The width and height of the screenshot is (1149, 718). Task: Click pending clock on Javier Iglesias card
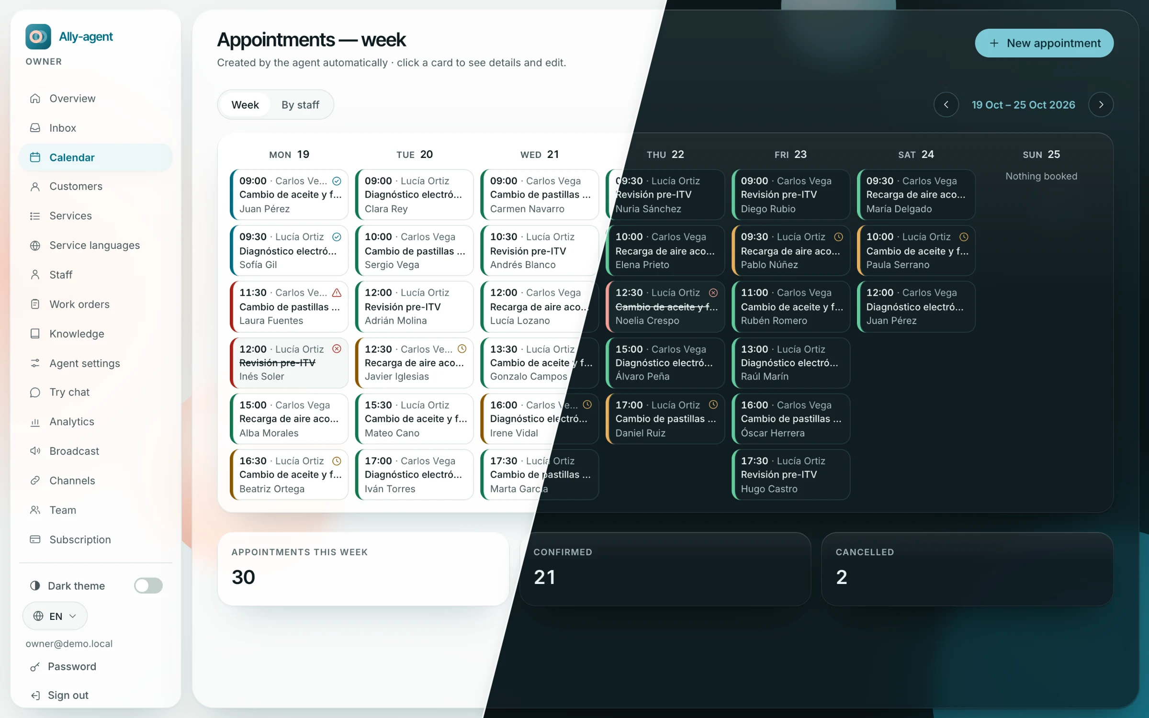[x=462, y=349]
